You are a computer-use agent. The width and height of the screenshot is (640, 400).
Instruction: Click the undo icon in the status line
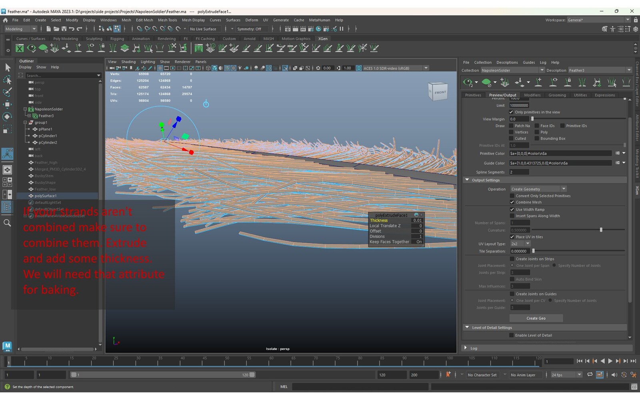coord(72,29)
